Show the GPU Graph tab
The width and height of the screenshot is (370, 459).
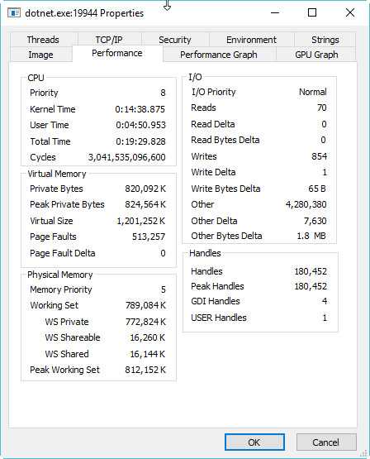(316, 55)
